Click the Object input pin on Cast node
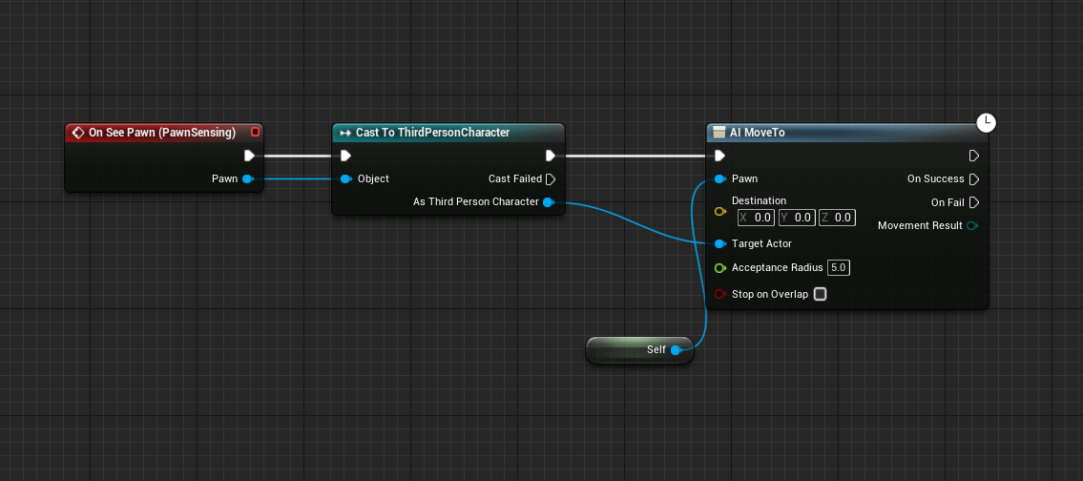 pyautogui.click(x=346, y=179)
